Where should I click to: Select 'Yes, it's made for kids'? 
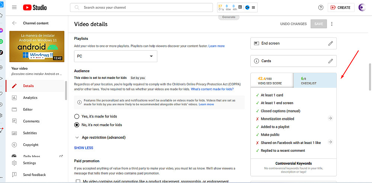(77, 116)
